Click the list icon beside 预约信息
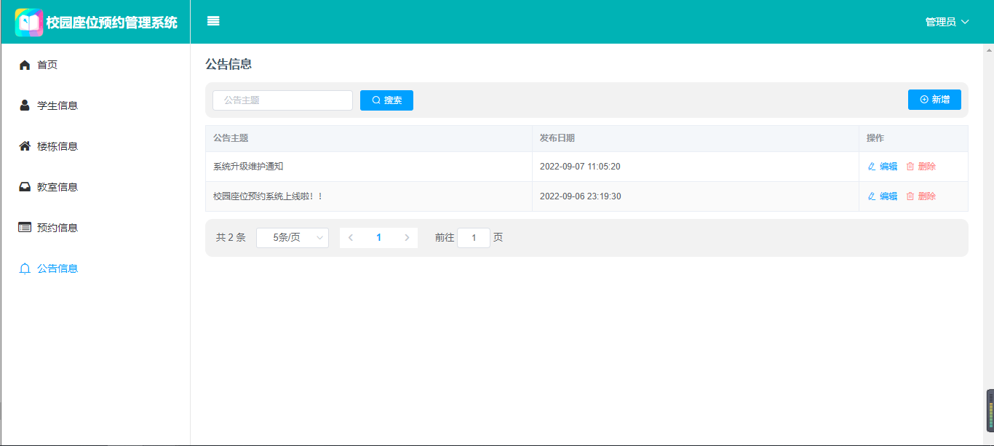The width and height of the screenshot is (994, 446). click(x=25, y=228)
